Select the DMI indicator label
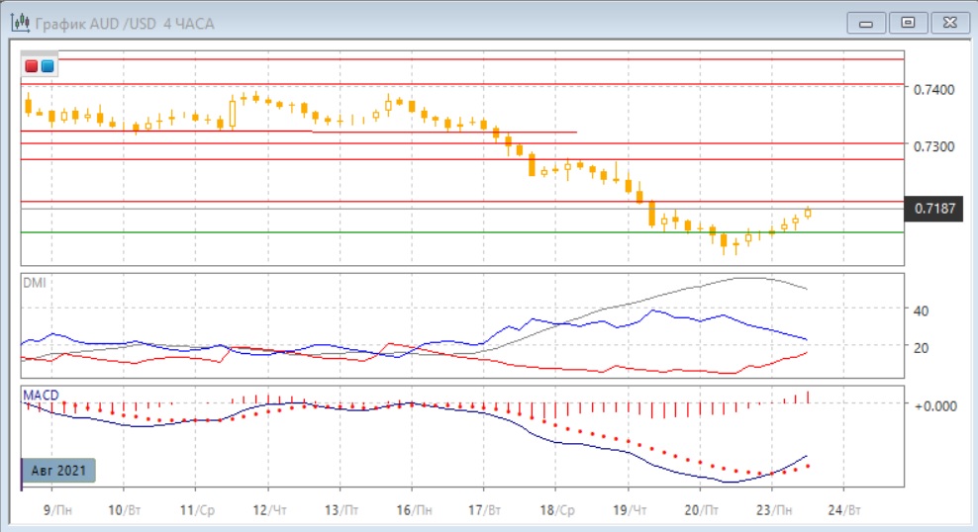This screenshot has height=532, width=978. point(34,282)
